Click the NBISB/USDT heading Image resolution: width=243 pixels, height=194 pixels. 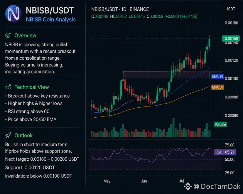click(50, 11)
